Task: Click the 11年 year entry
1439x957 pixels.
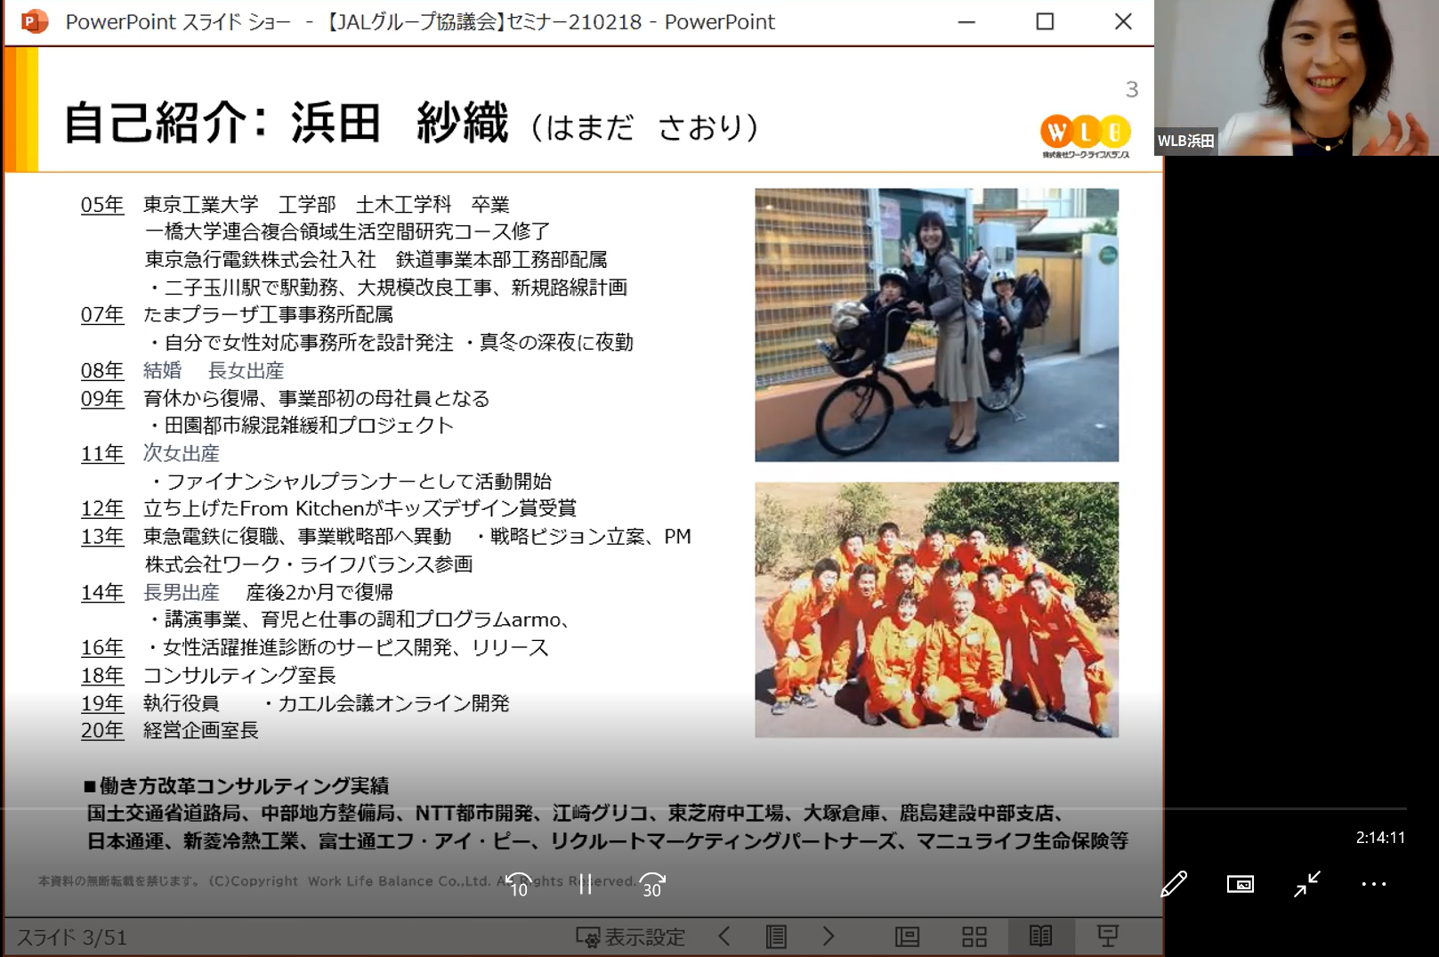Action: pyautogui.click(x=102, y=453)
